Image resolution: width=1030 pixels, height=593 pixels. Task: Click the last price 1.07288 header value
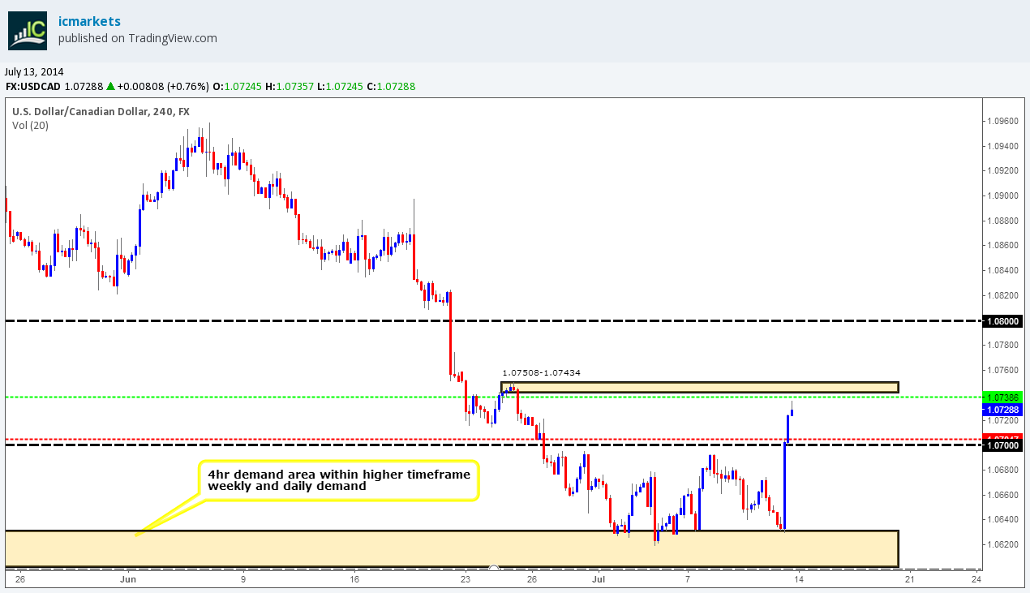coord(83,86)
